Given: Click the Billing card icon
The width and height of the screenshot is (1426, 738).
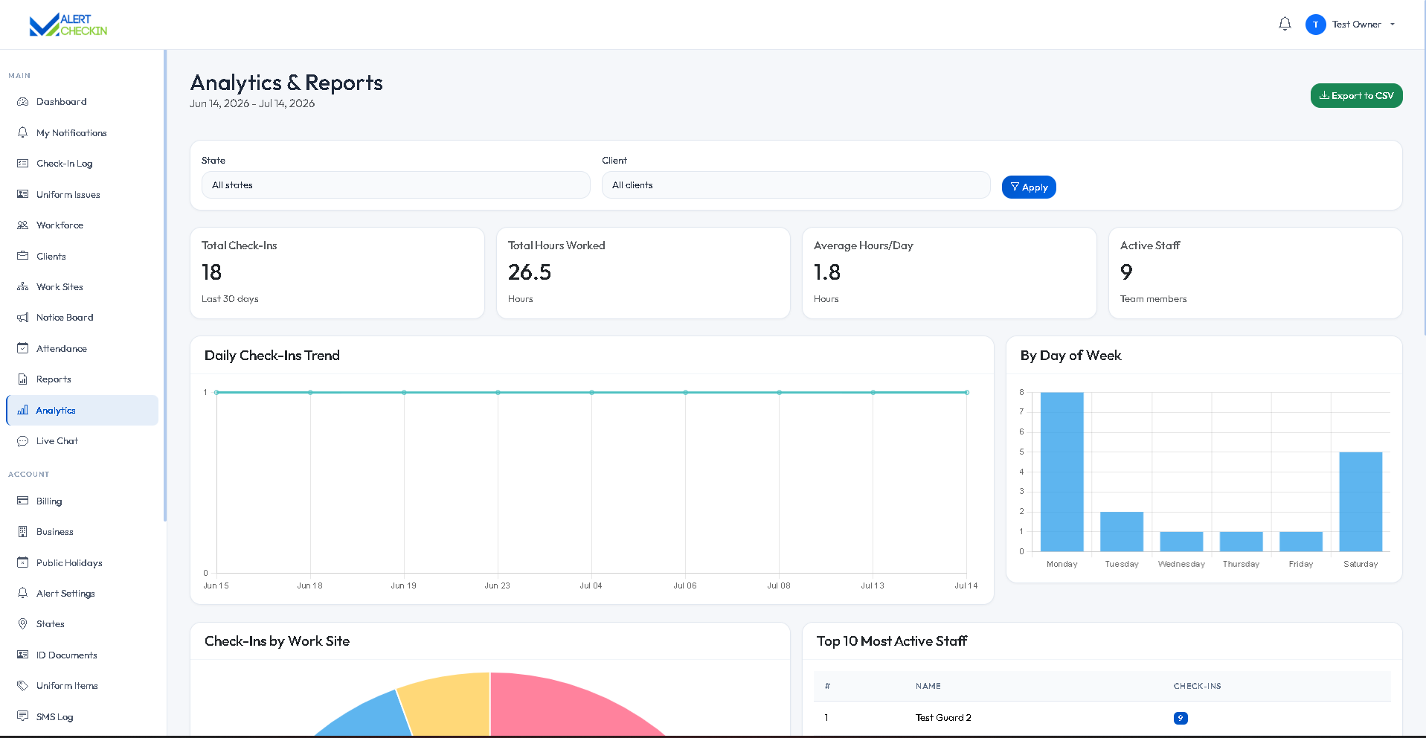Looking at the screenshot, I should [23, 501].
